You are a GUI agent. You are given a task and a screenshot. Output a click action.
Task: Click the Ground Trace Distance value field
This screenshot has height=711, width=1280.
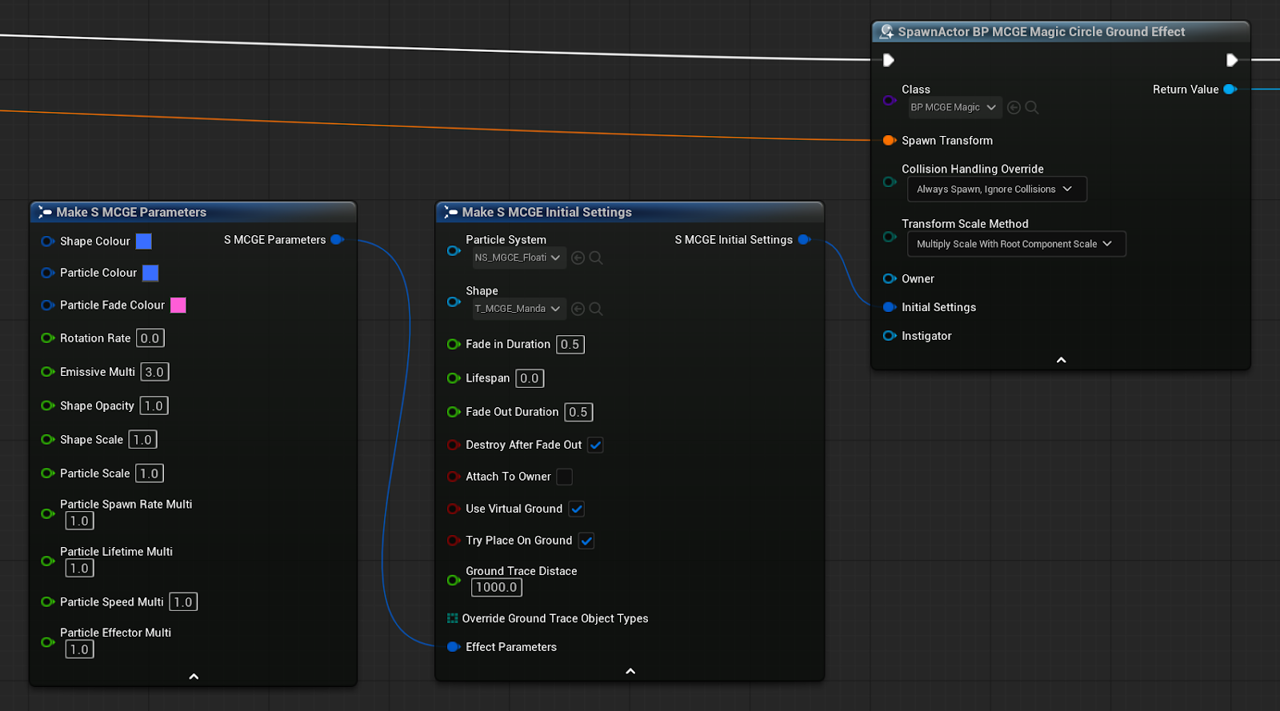496,588
